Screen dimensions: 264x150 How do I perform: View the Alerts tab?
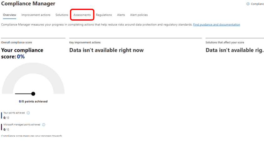(x=121, y=15)
